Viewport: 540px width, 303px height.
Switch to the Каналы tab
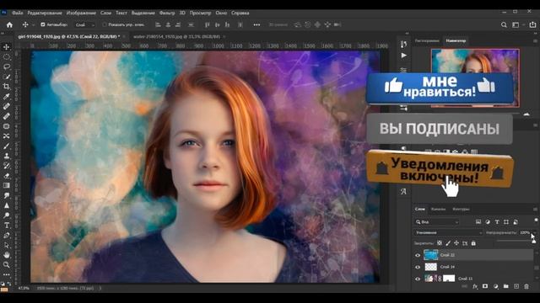[439, 209]
